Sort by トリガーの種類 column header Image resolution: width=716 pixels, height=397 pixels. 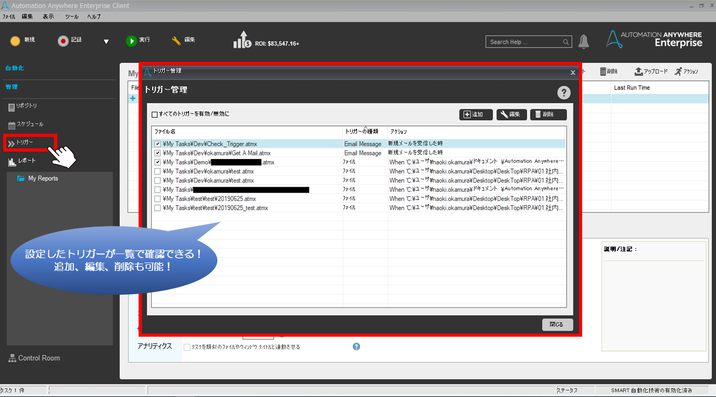click(365, 132)
